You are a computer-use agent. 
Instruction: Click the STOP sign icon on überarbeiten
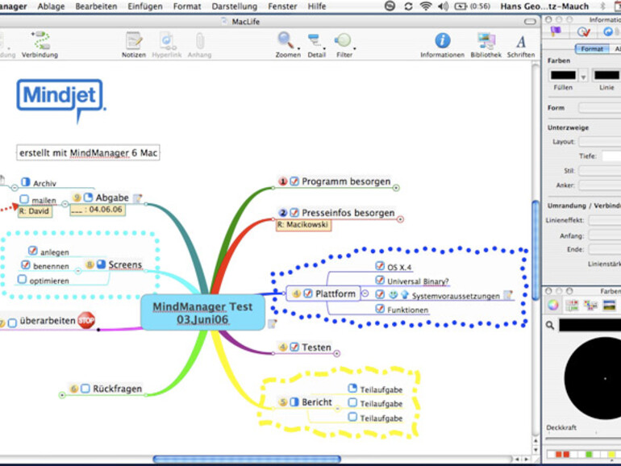(x=86, y=320)
